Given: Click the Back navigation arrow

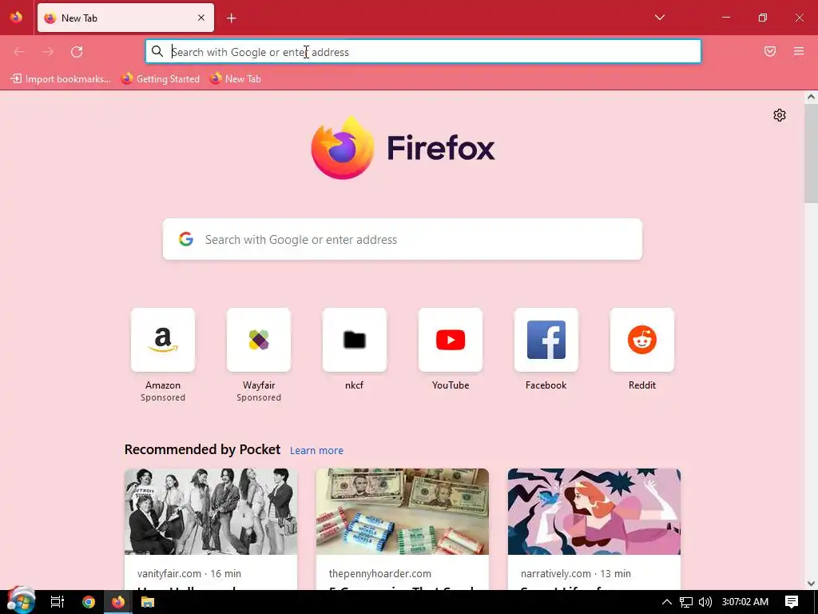Looking at the screenshot, I should point(19,51).
